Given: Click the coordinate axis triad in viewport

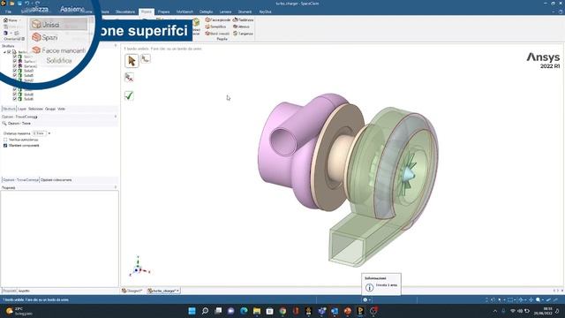Looking at the screenshot, I should click(139, 268).
